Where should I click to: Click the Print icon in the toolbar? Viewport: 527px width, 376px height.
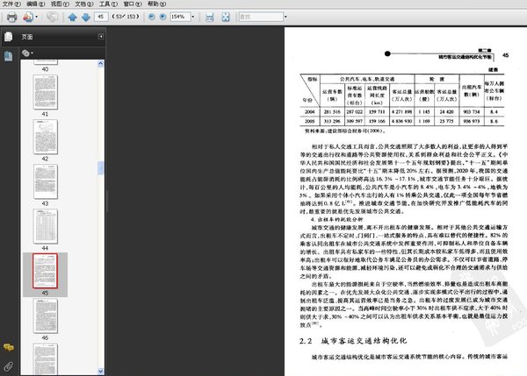click(x=12, y=17)
